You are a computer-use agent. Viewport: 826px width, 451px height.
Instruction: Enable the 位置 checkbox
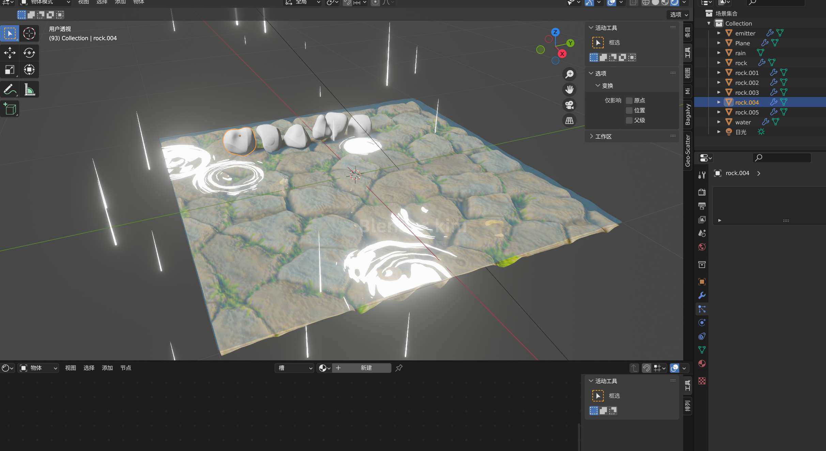pyautogui.click(x=629, y=110)
